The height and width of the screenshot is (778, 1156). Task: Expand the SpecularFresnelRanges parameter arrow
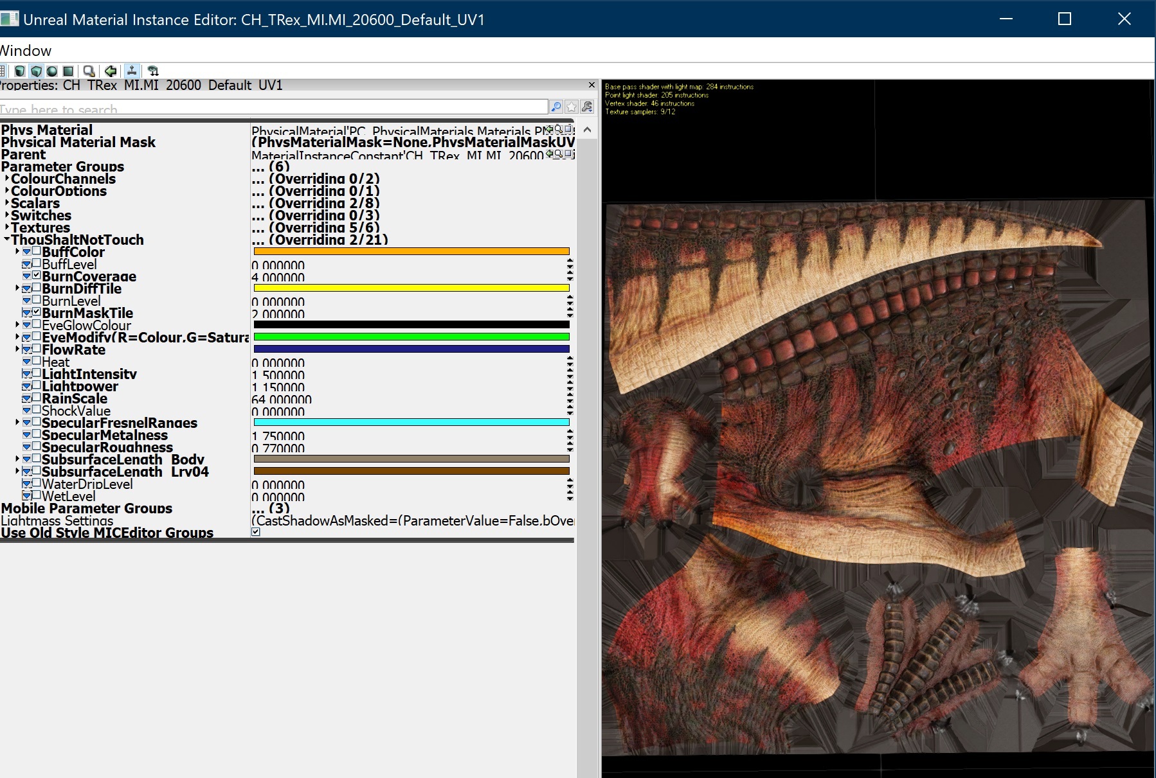17,422
